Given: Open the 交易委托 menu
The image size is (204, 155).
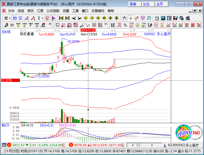Looking at the screenshot, I should (98, 11).
